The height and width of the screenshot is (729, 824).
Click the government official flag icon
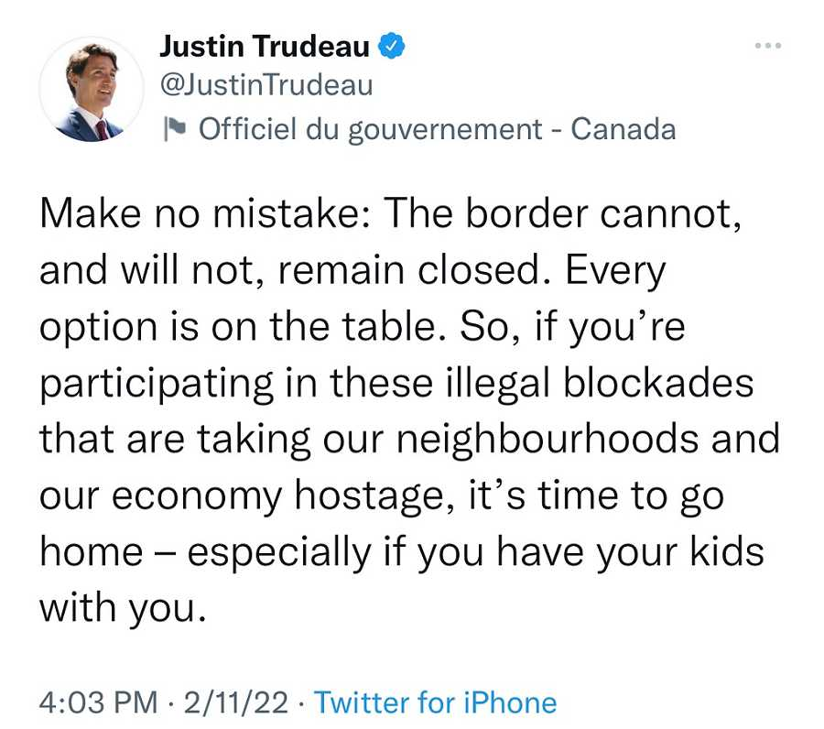175,129
